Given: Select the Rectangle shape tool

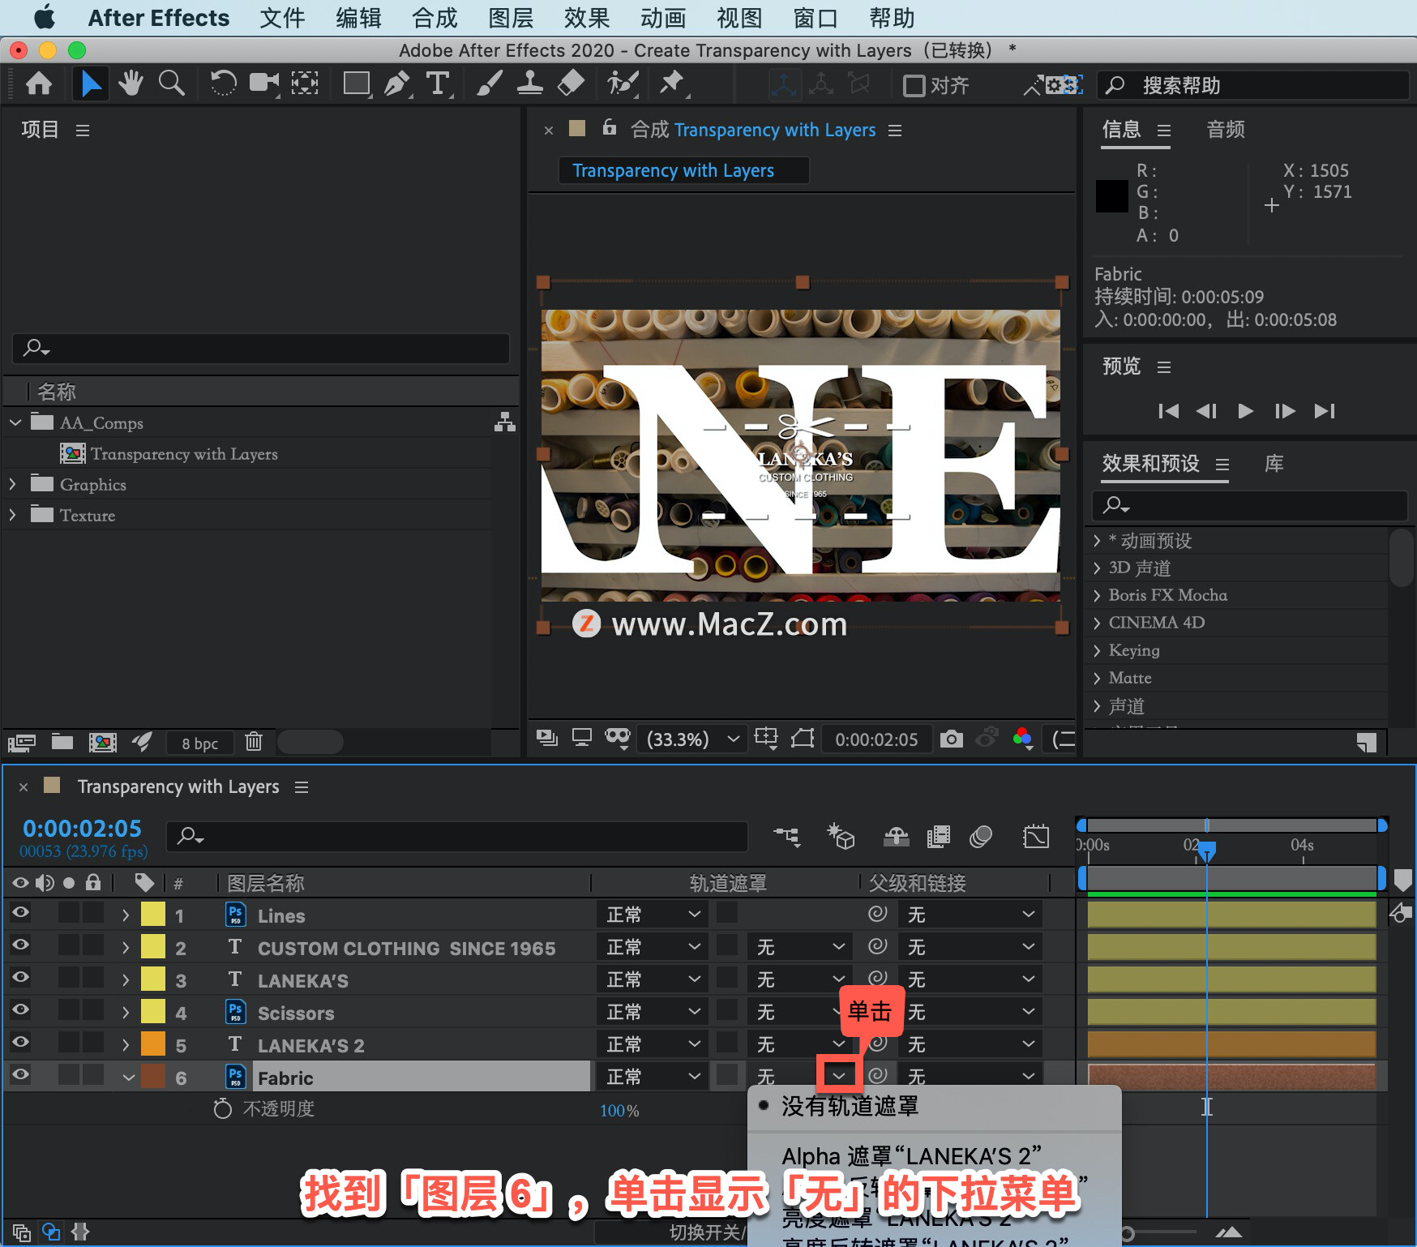Looking at the screenshot, I should pos(356,84).
